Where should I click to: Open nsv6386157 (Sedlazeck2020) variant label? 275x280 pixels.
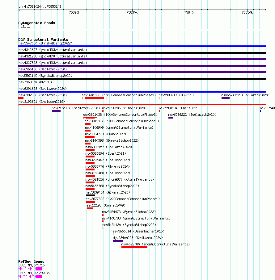coord(109,147)
